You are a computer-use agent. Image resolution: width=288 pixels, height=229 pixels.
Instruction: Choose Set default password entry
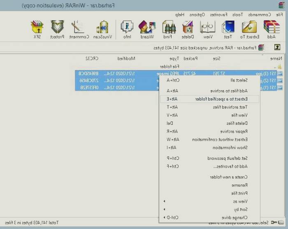[x=209, y=158]
